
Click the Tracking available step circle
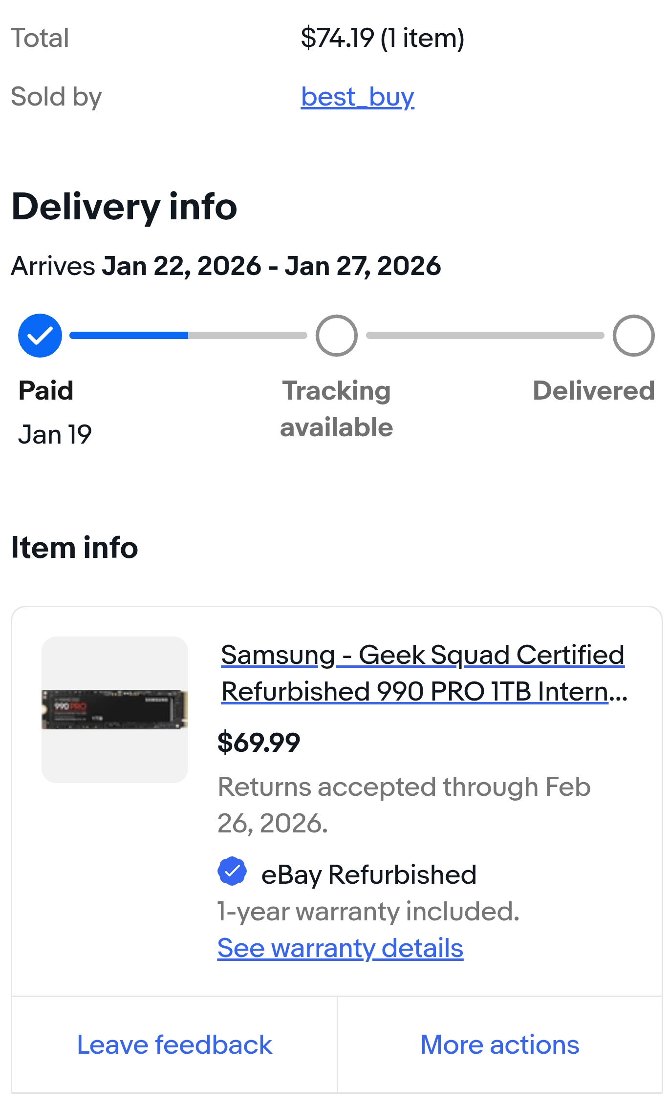coord(336,336)
